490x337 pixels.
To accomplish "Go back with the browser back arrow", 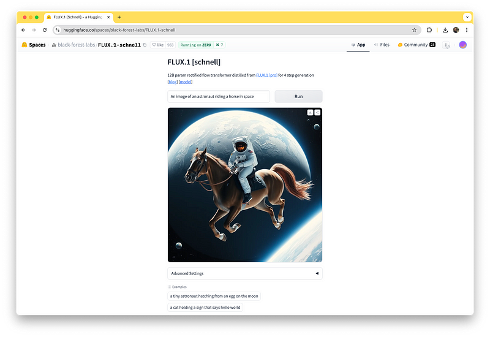I will 23,30.
